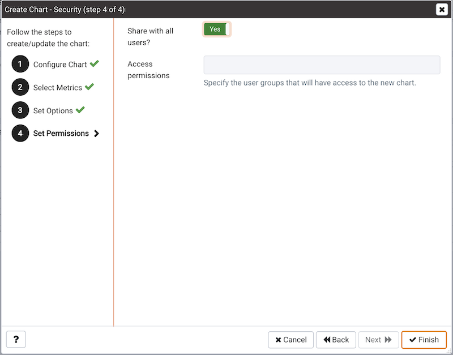Click the 'Specify the user groups' help text
Viewport: 453px width, 355px height.
click(x=310, y=83)
